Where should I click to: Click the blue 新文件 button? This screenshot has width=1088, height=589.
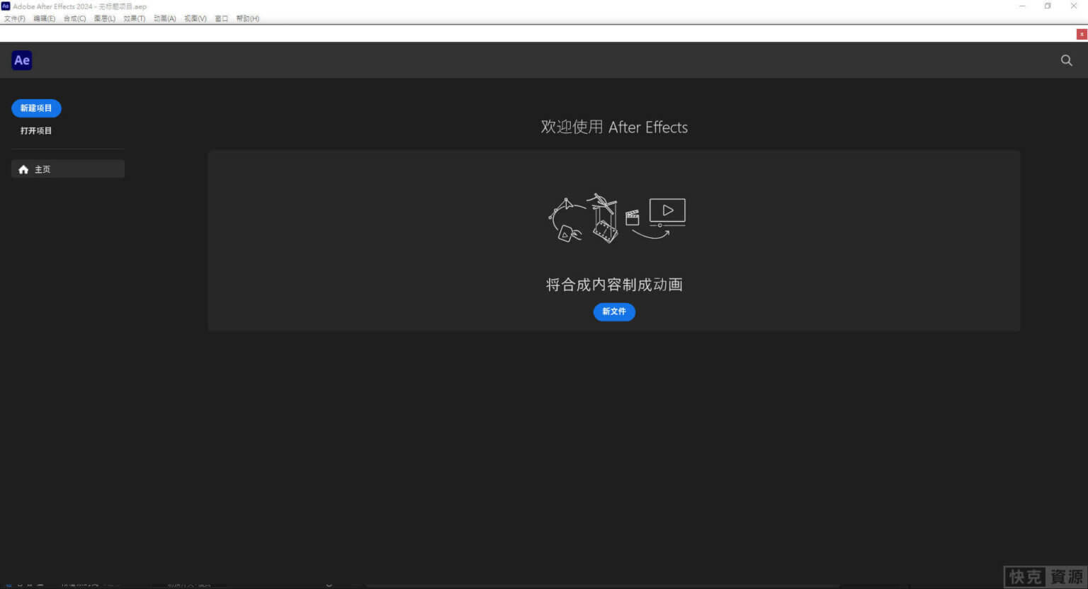pos(614,311)
